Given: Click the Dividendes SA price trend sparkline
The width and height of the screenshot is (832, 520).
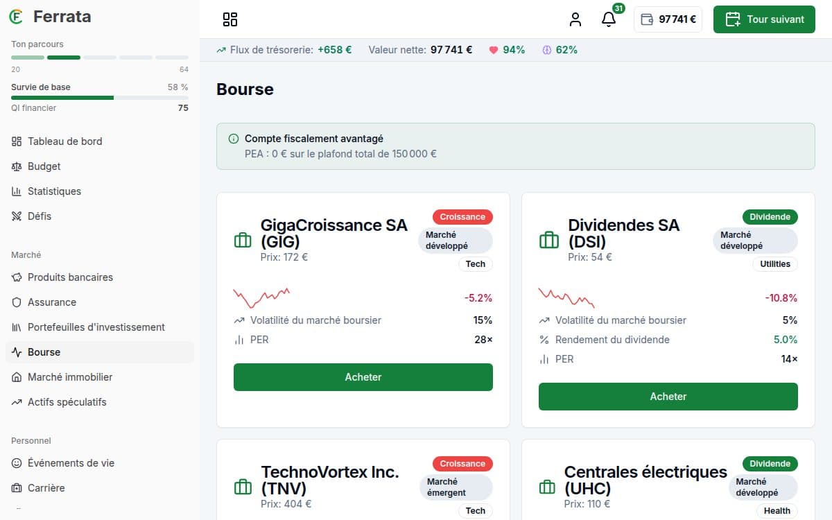Looking at the screenshot, I should tap(566, 298).
